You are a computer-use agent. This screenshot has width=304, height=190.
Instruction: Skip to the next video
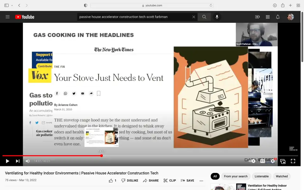[x=18, y=161]
